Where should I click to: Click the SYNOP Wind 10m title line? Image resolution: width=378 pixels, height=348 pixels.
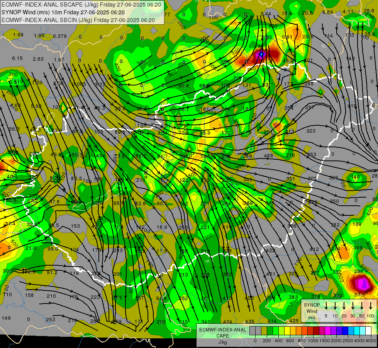click(x=63, y=12)
